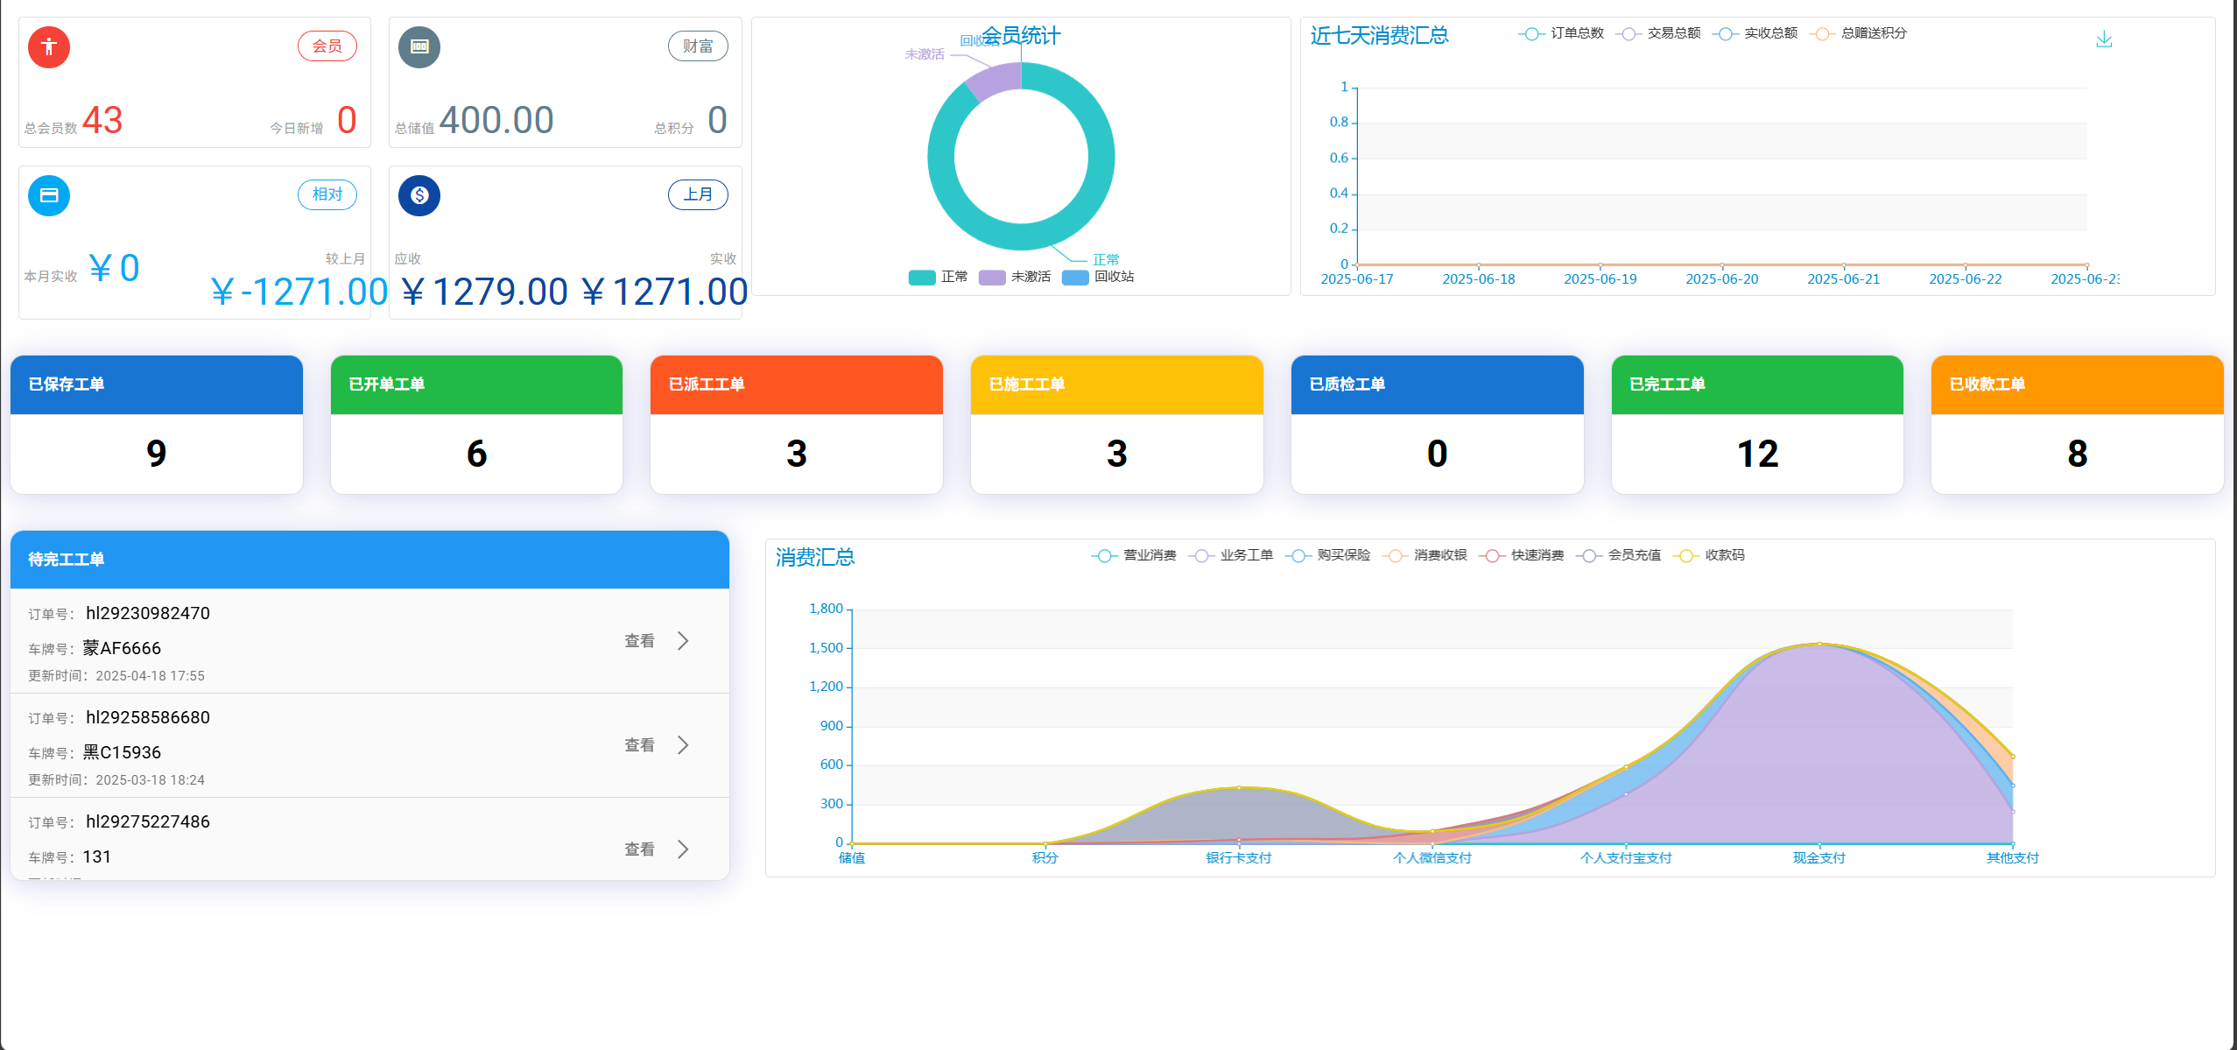The height and width of the screenshot is (1050, 2237).
Task: Click total members value 43
Action: point(102,120)
